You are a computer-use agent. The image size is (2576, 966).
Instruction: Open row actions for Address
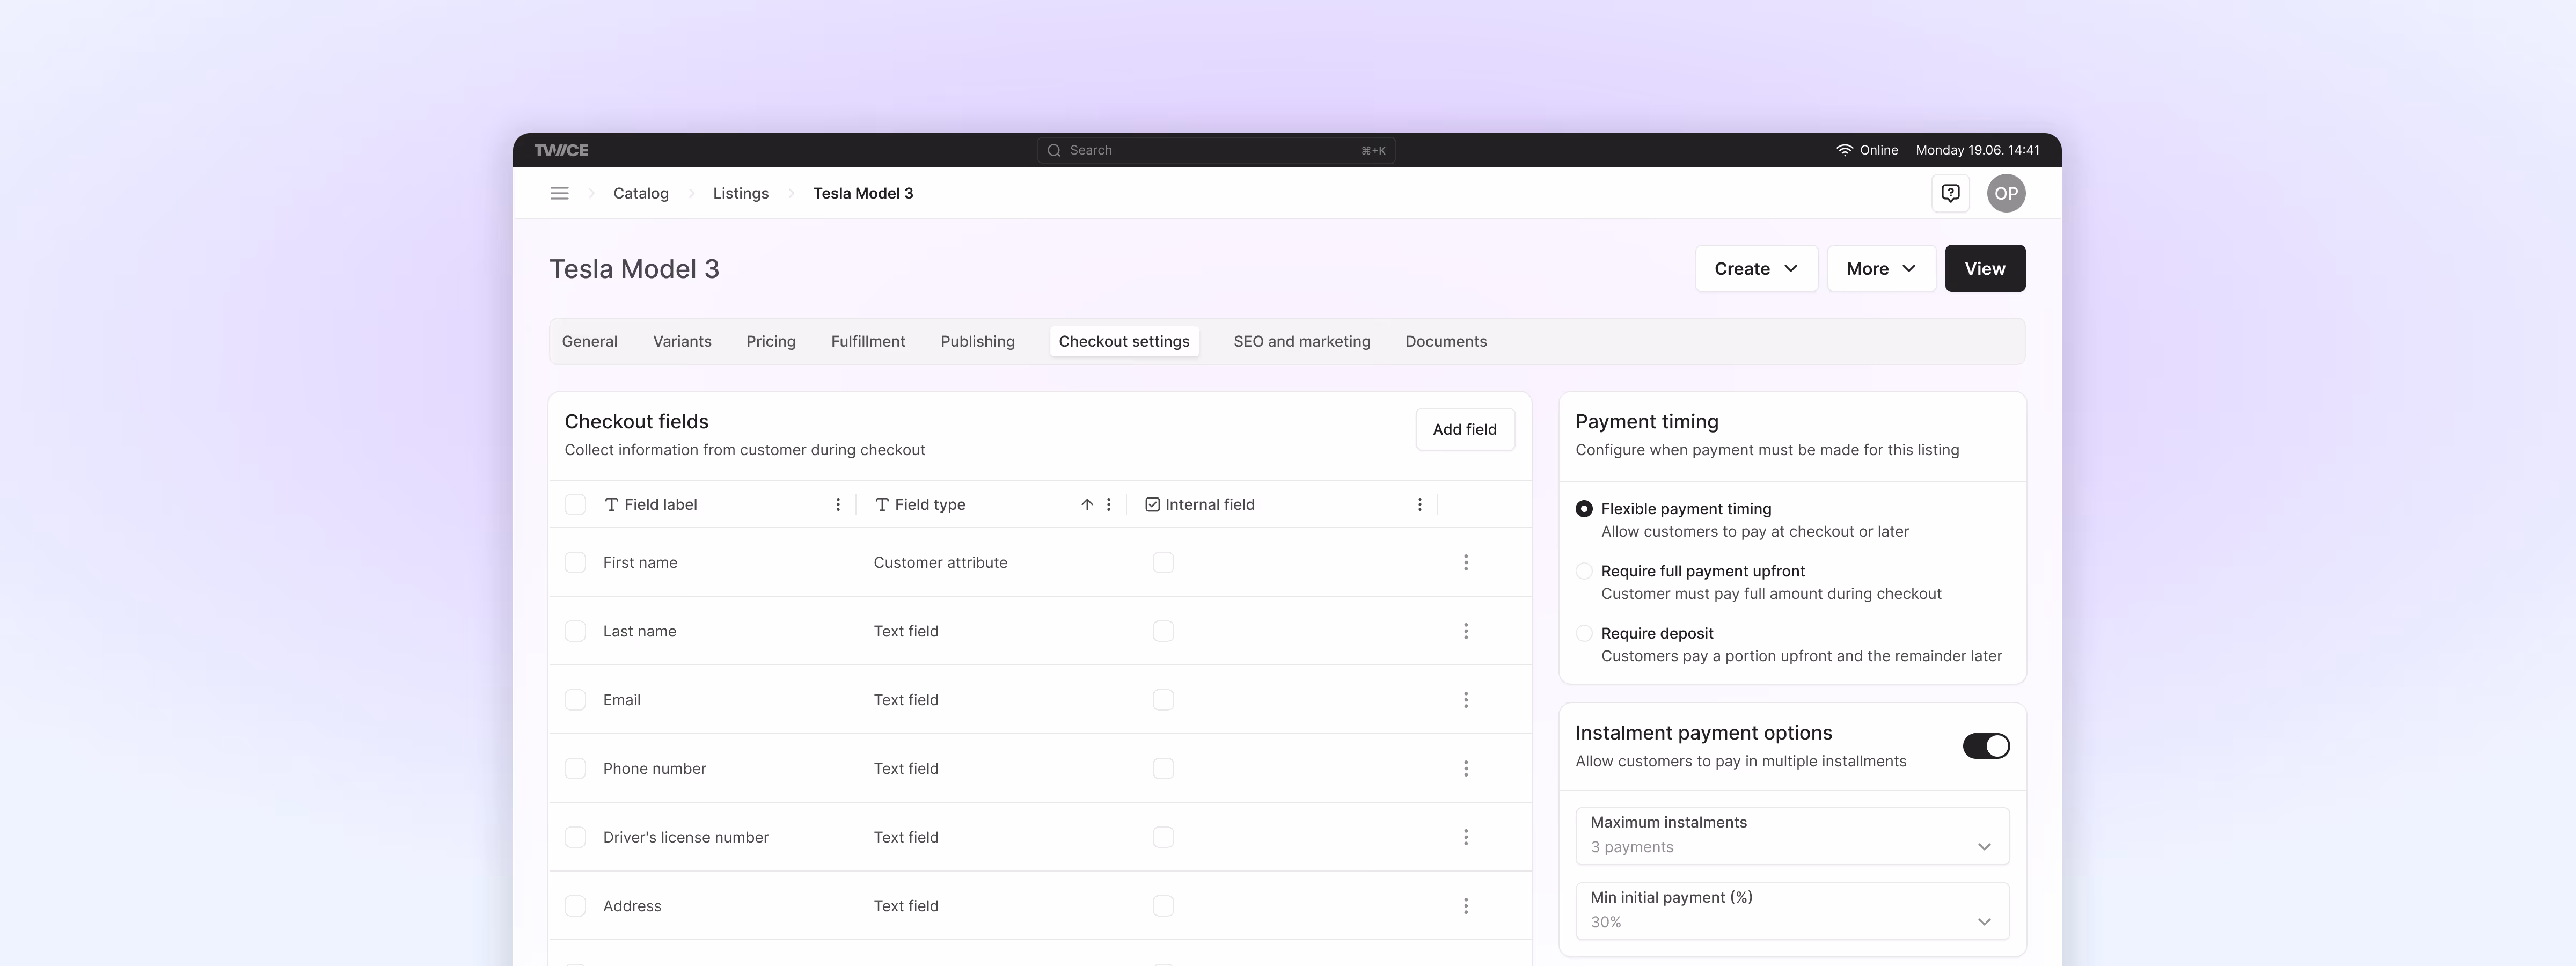1466,906
